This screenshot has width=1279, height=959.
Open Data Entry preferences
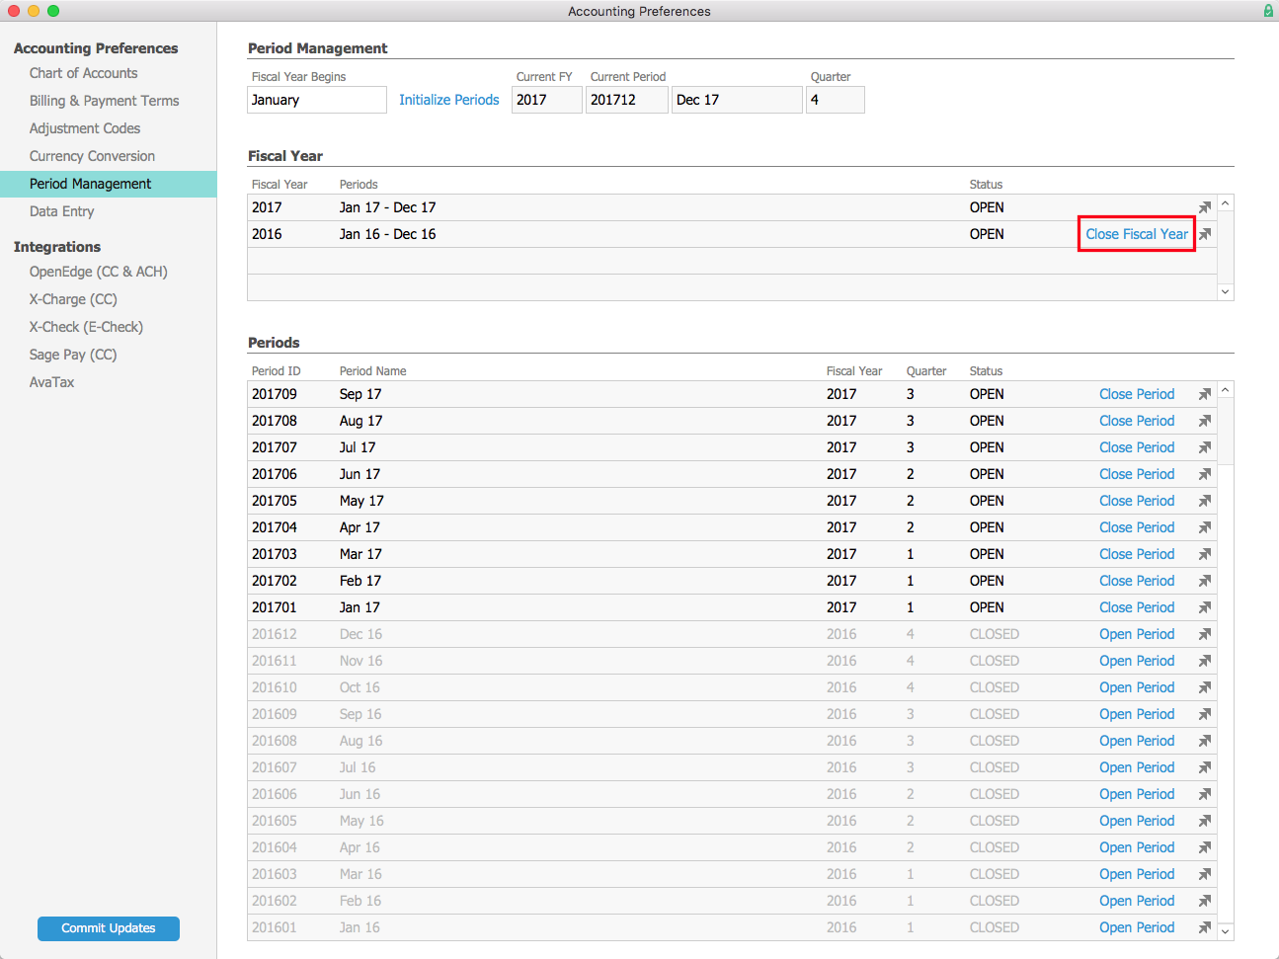click(x=62, y=211)
